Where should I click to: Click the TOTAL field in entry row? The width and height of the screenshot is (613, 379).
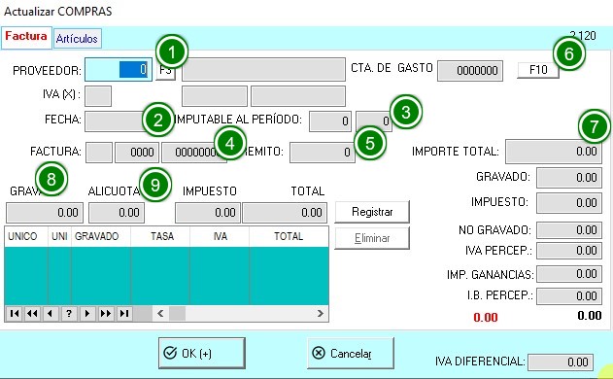(285, 213)
